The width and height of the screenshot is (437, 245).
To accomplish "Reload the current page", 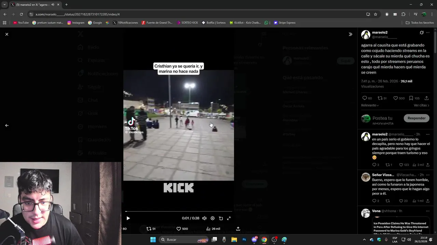I will [x=21, y=14].
